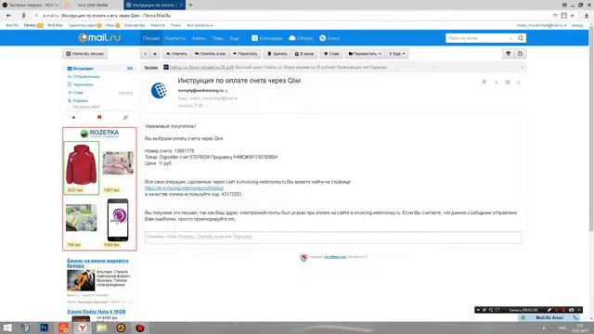Click the ROZETKA ad logo

[99, 134]
